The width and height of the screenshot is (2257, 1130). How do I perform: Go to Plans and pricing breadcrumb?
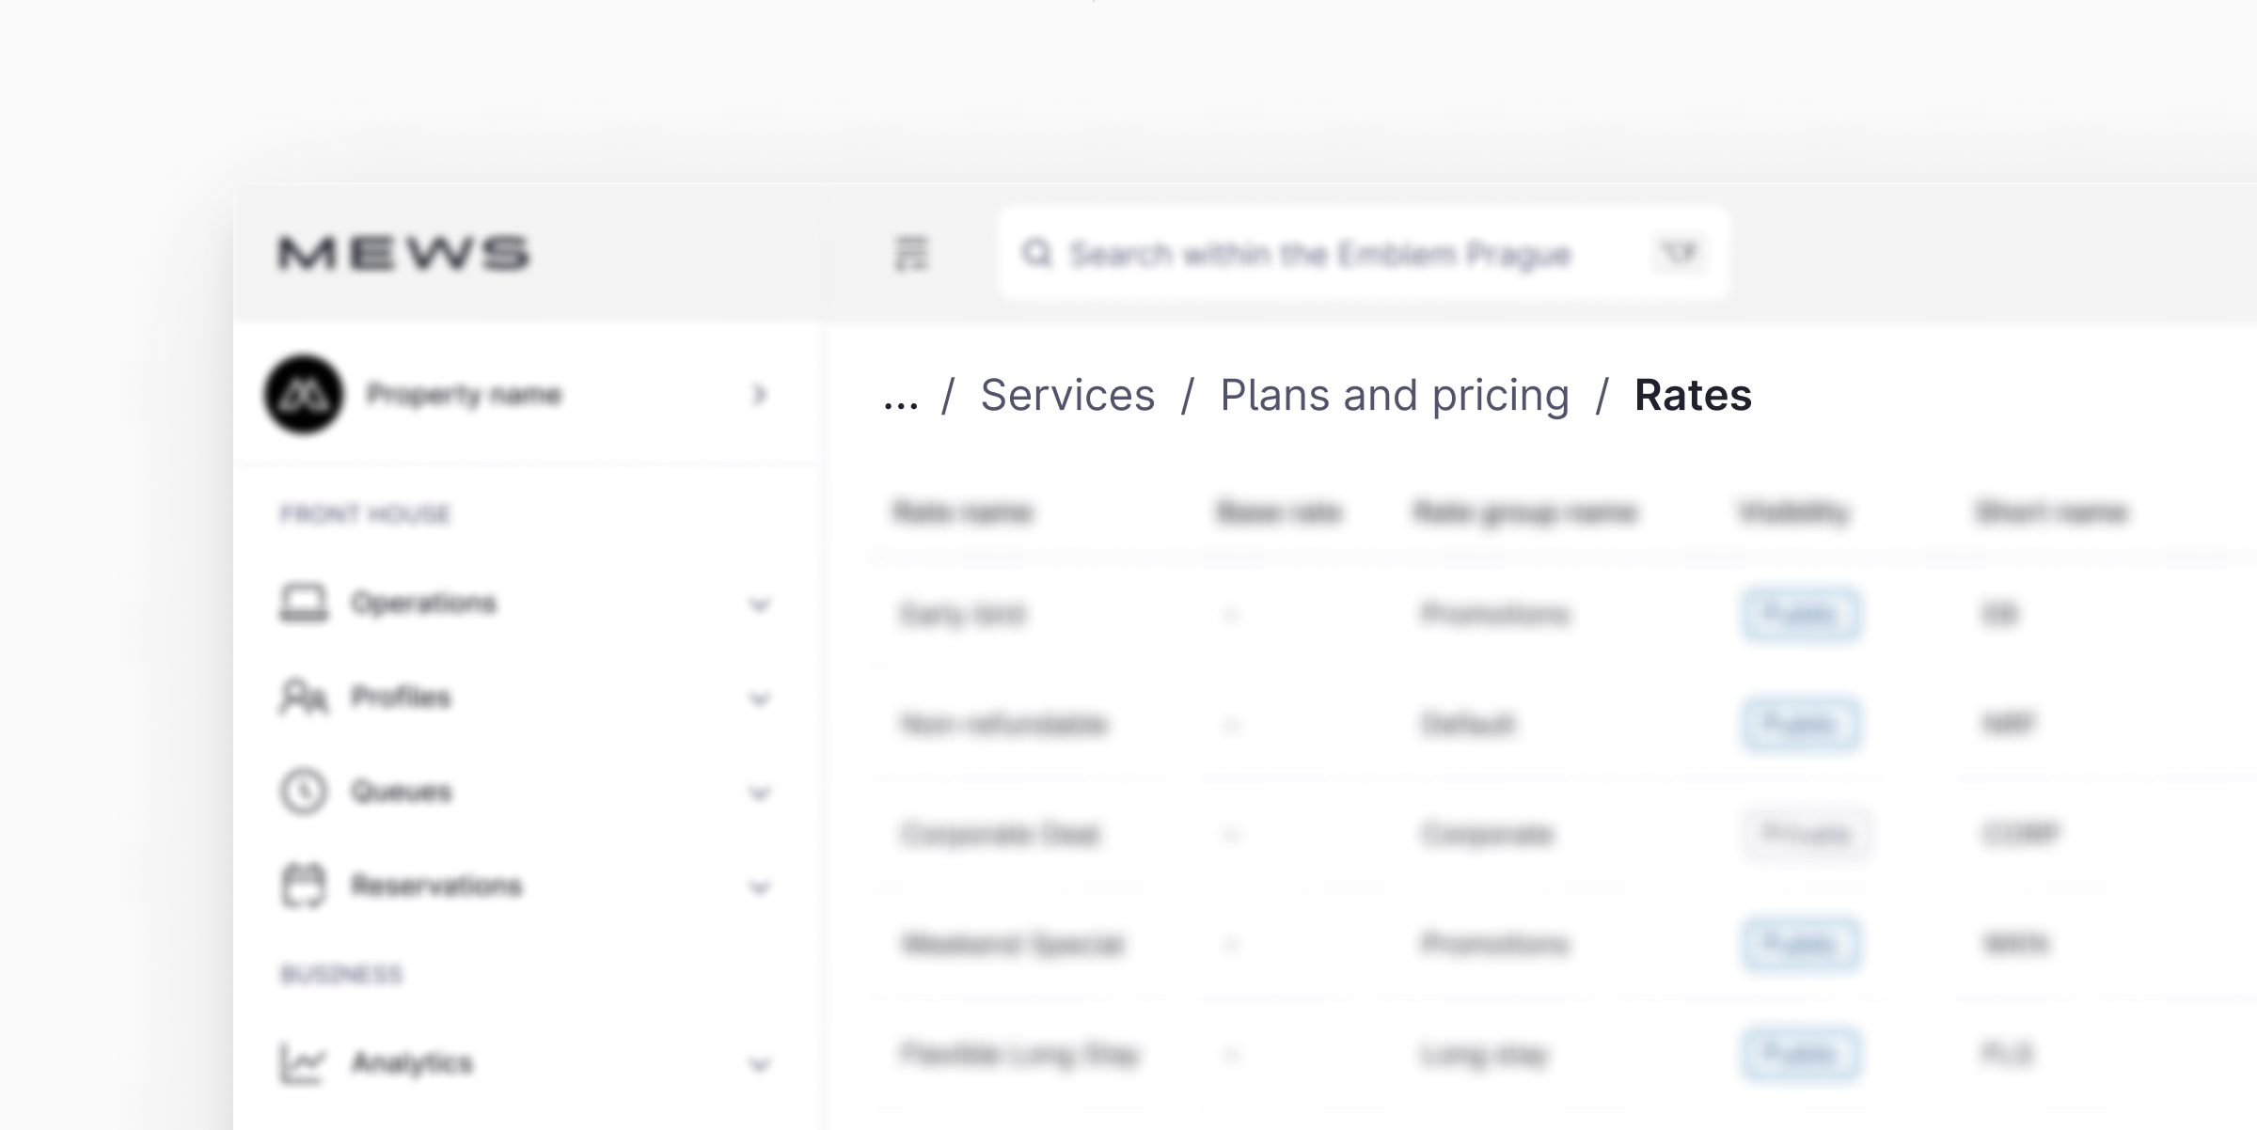click(1395, 395)
